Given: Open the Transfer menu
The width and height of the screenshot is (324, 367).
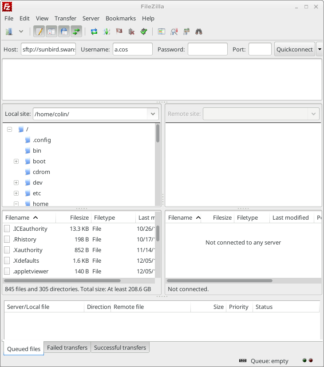Looking at the screenshot, I should [x=65, y=18].
